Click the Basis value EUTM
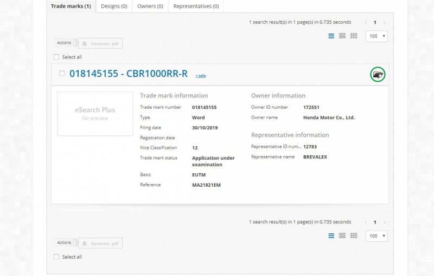434x276 pixels. [199, 175]
